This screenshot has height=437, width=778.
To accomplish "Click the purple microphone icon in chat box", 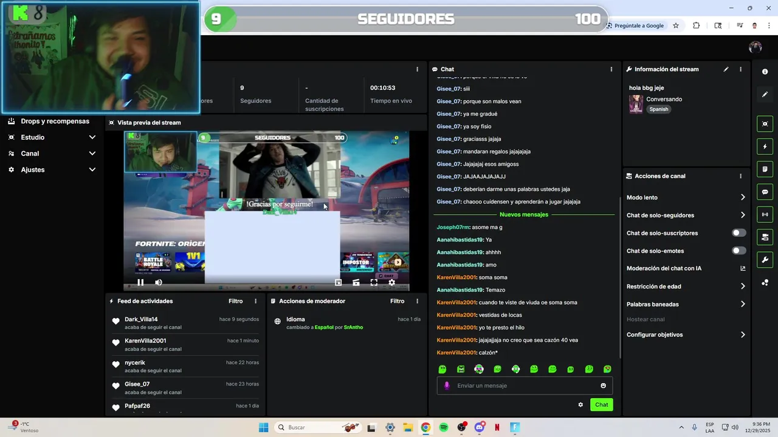I will click(x=447, y=385).
